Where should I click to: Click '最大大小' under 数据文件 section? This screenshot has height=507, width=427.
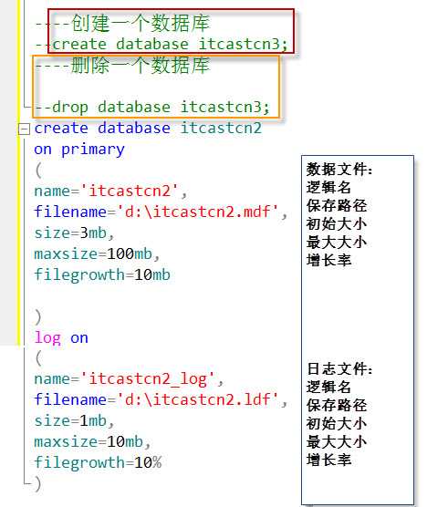(x=337, y=243)
